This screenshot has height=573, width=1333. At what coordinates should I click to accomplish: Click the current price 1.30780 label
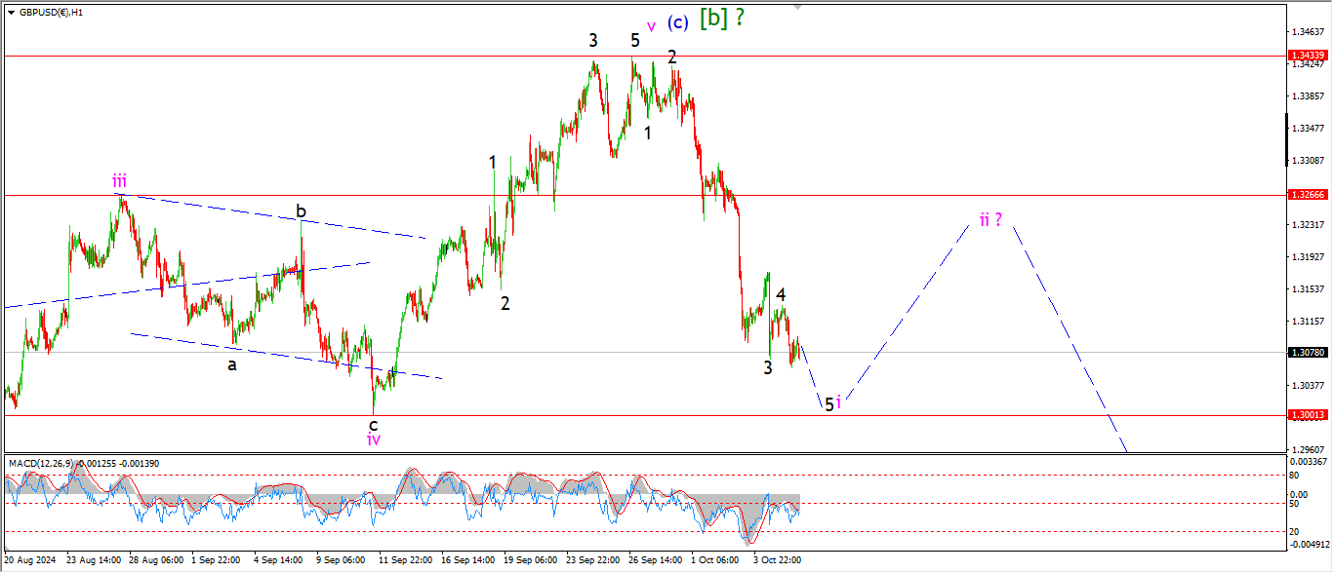point(1307,353)
